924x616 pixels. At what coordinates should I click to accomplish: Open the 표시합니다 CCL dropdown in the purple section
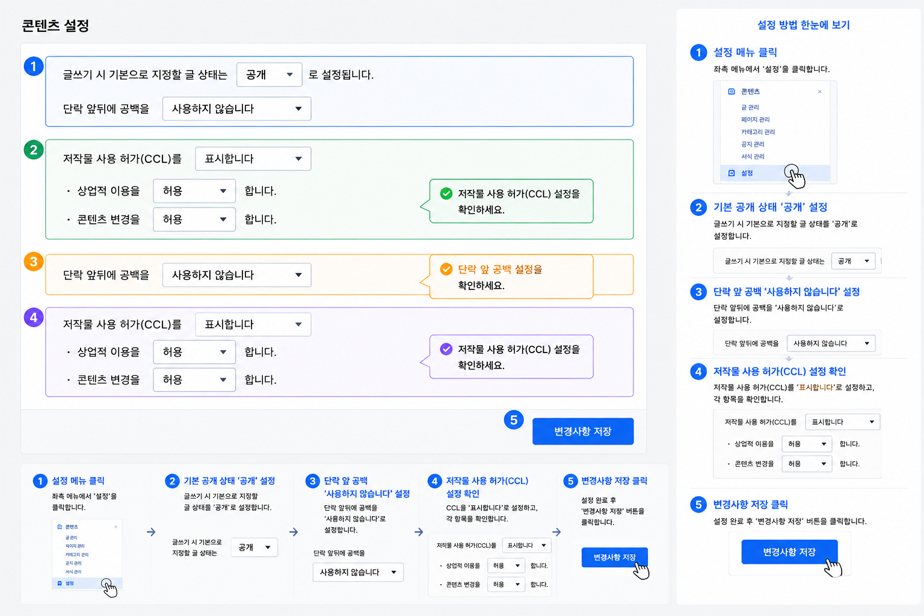[x=253, y=324]
